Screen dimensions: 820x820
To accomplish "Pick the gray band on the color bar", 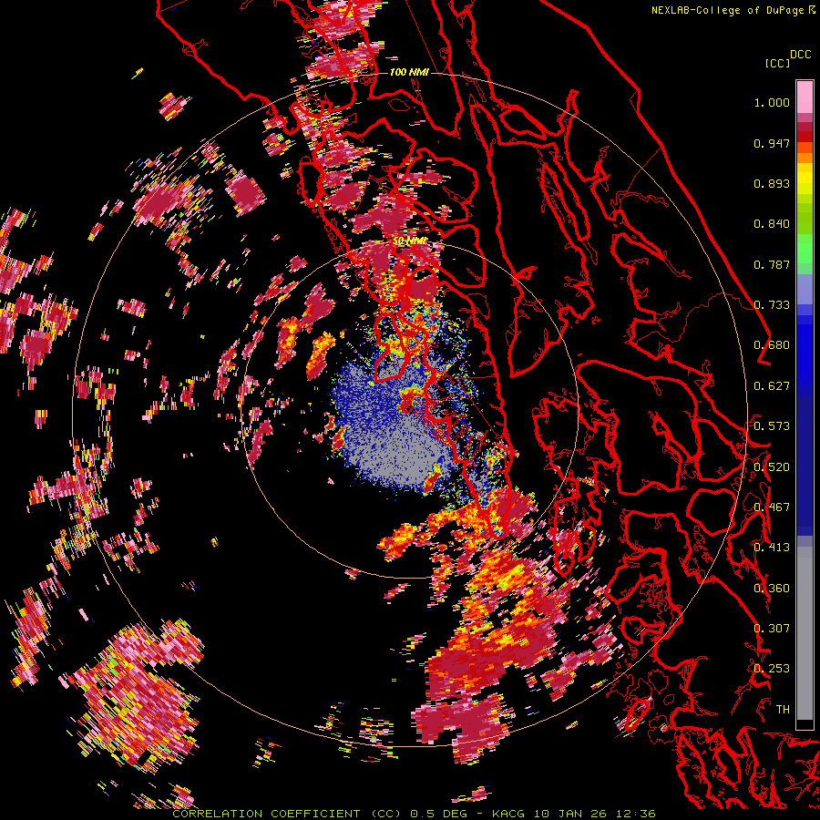I will (x=805, y=633).
